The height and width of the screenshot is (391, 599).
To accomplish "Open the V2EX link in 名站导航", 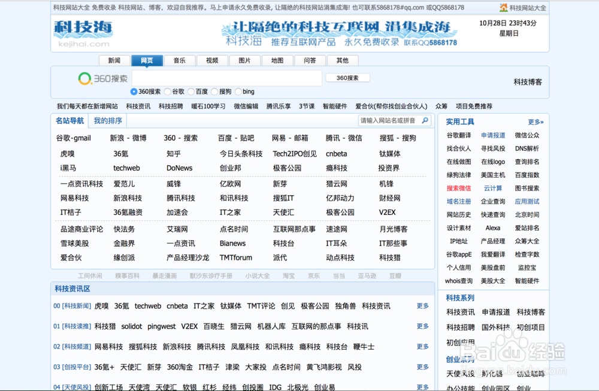I will 388,213.
